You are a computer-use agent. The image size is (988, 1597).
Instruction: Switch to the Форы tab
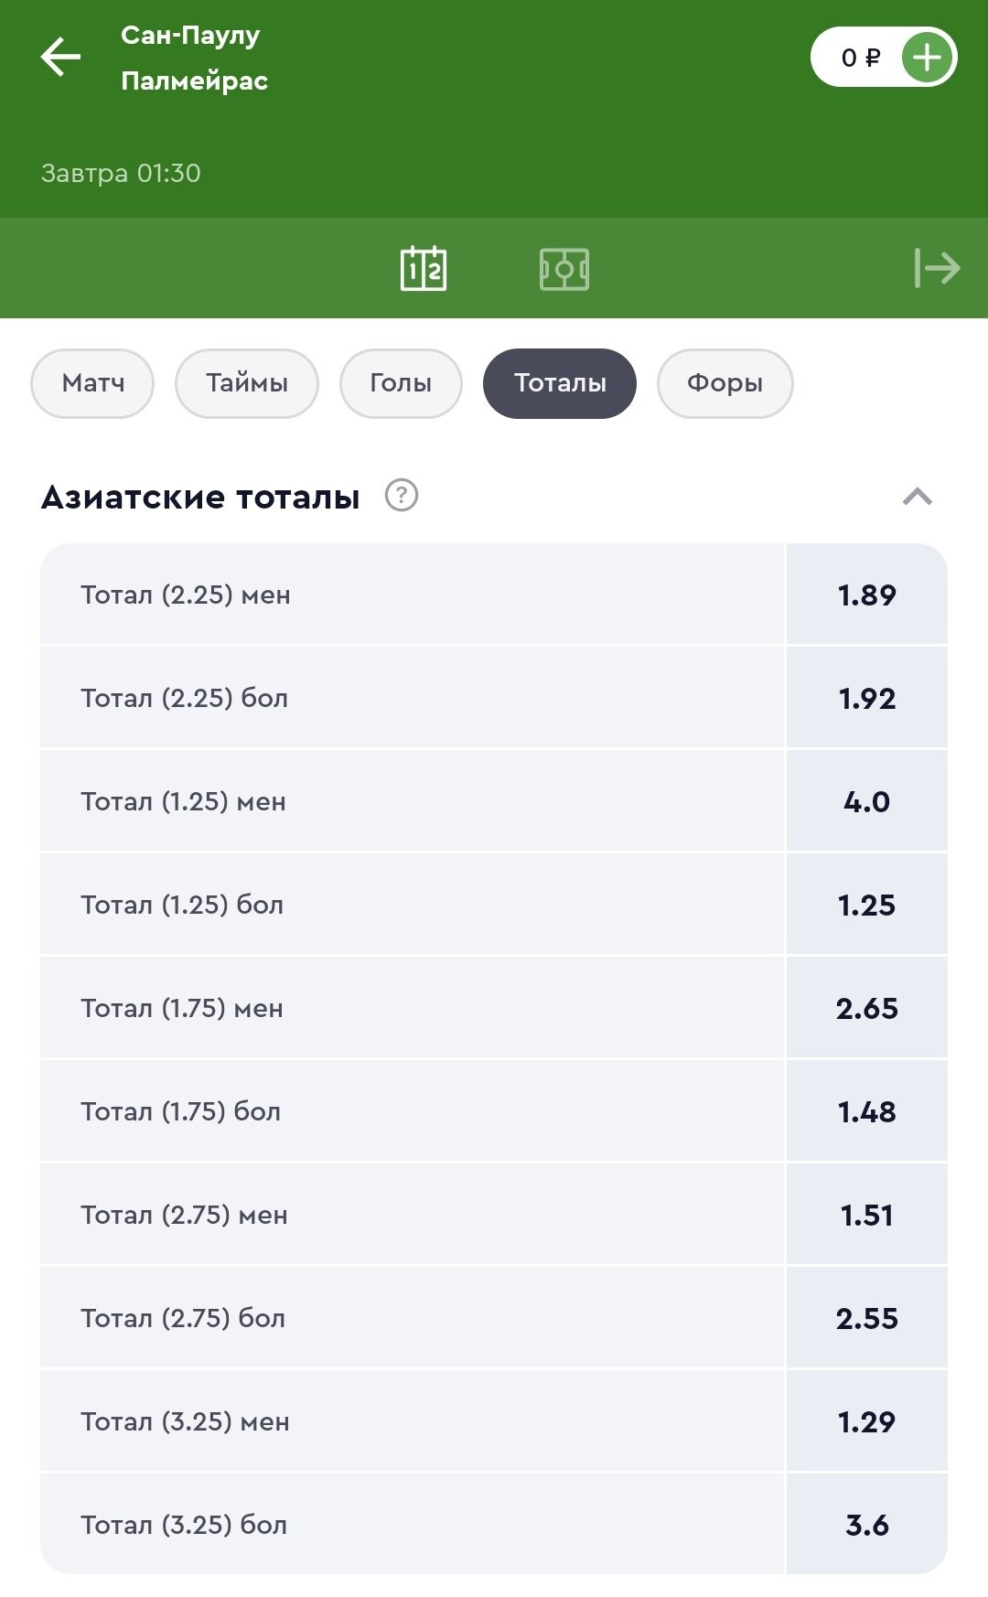tap(725, 383)
